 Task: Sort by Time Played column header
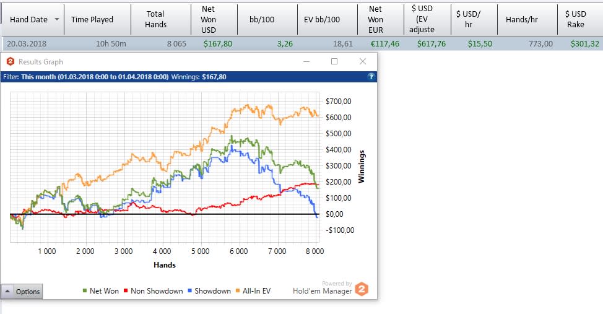coord(97,19)
